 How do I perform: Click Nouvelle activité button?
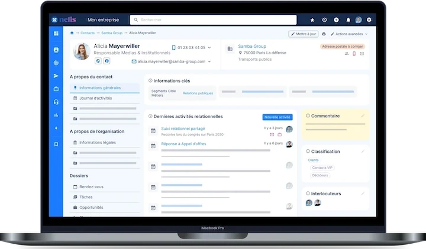coord(277,117)
